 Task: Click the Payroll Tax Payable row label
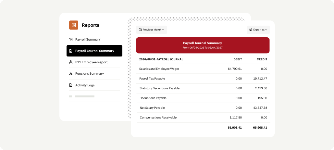click(152, 79)
